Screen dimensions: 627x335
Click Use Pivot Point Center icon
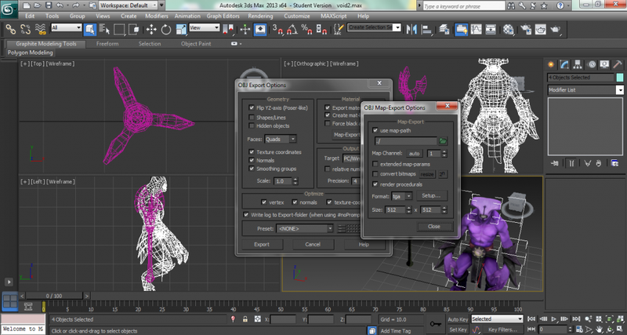(x=228, y=29)
